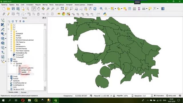
Task: Toggle editing with the yellow pencil icon
Action: point(8,14)
